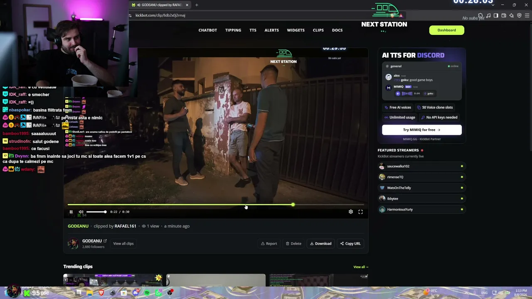Adjust the video volume slider

[96, 212]
